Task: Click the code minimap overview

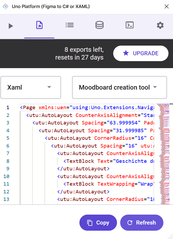Action: point(163,154)
